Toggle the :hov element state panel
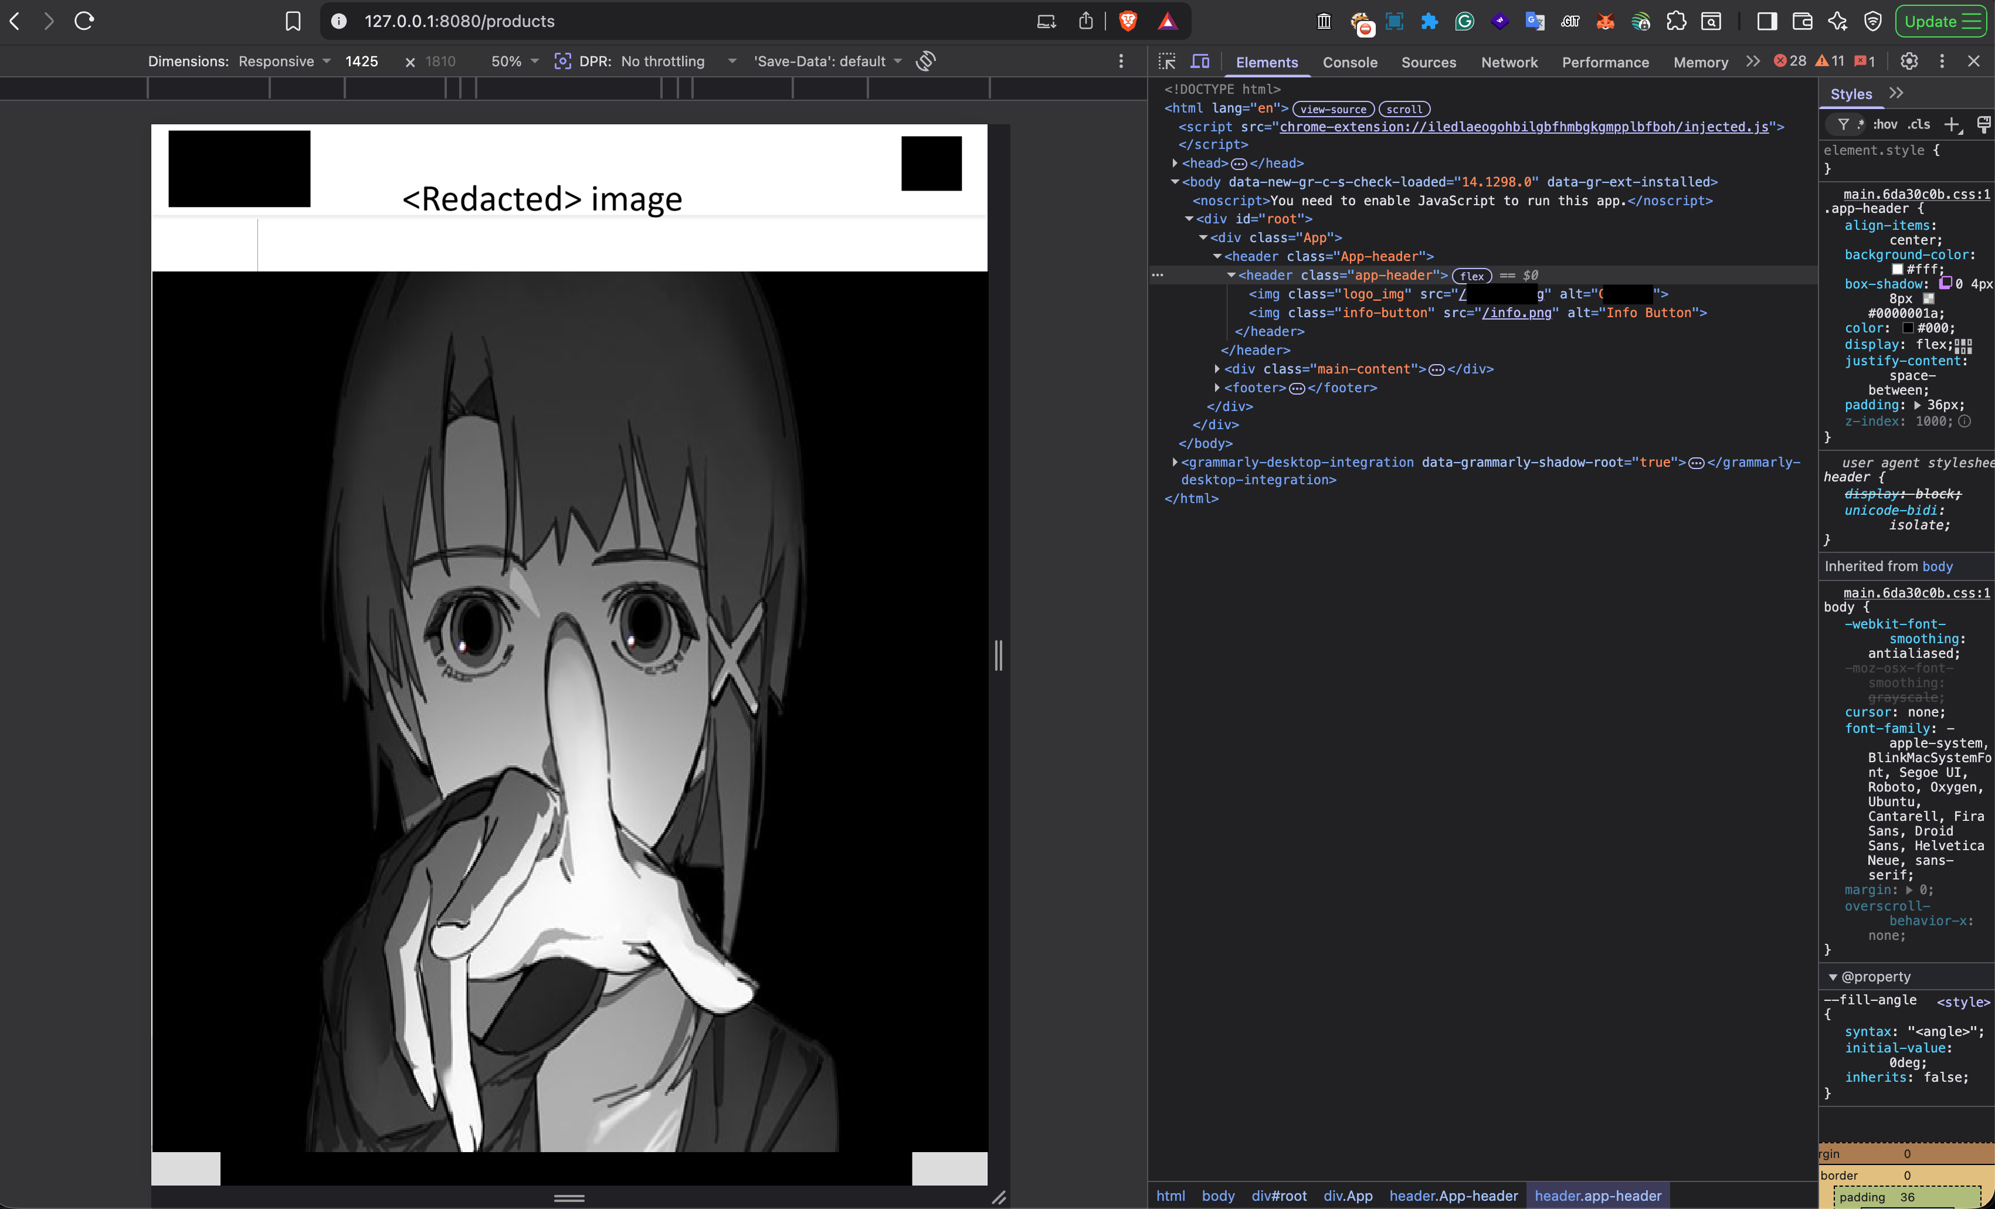Screen dimensions: 1995x1209 pos(1886,125)
